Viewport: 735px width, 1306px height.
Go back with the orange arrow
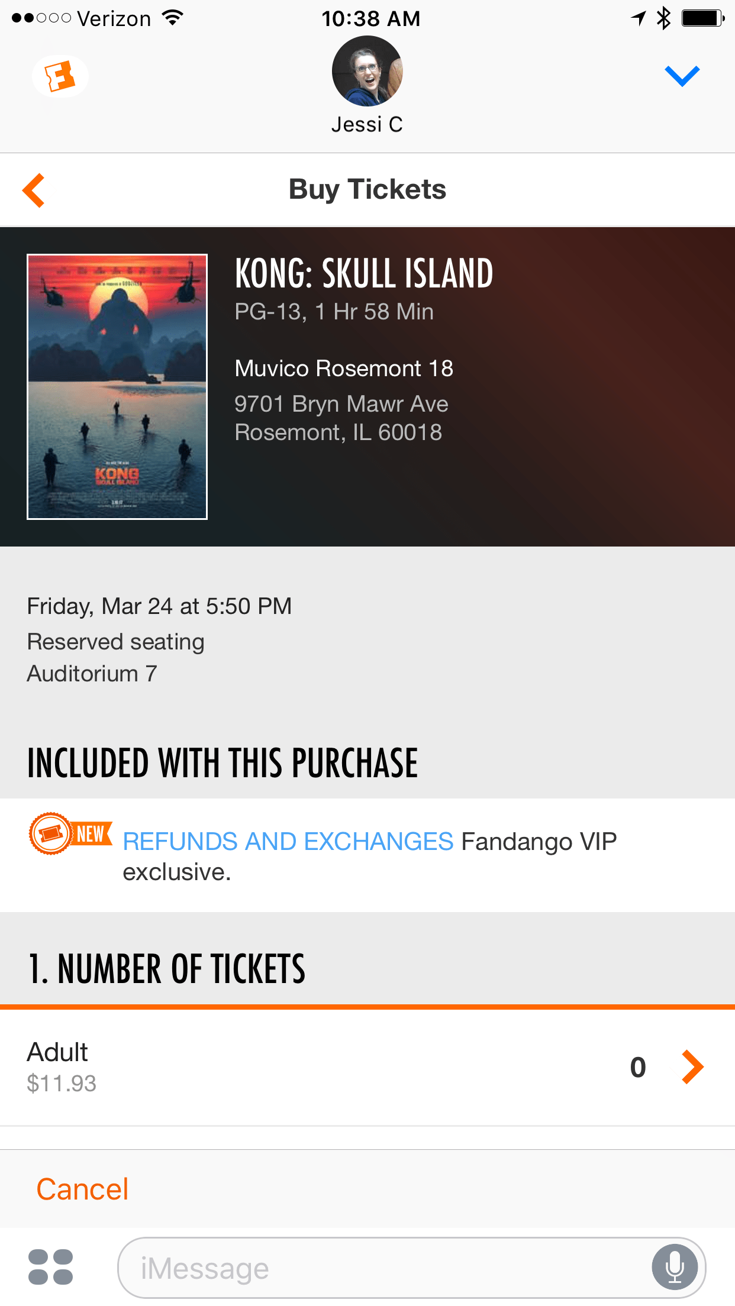34,190
